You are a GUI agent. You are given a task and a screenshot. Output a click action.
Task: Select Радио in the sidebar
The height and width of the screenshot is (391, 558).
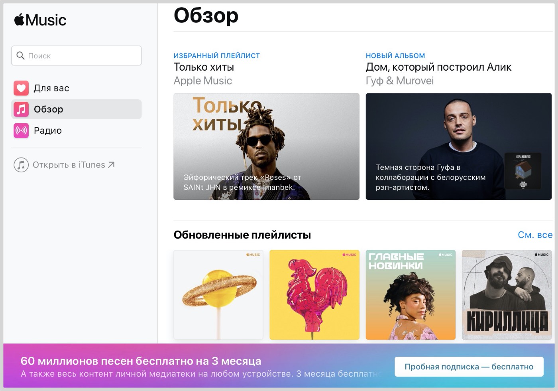pyautogui.click(x=48, y=130)
